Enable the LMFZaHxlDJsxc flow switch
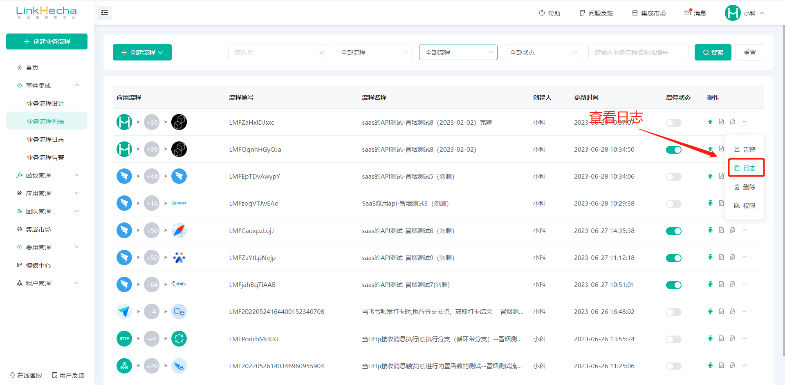The width and height of the screenshot is (785, 385). pyautogui.click(x=673, y=123)
